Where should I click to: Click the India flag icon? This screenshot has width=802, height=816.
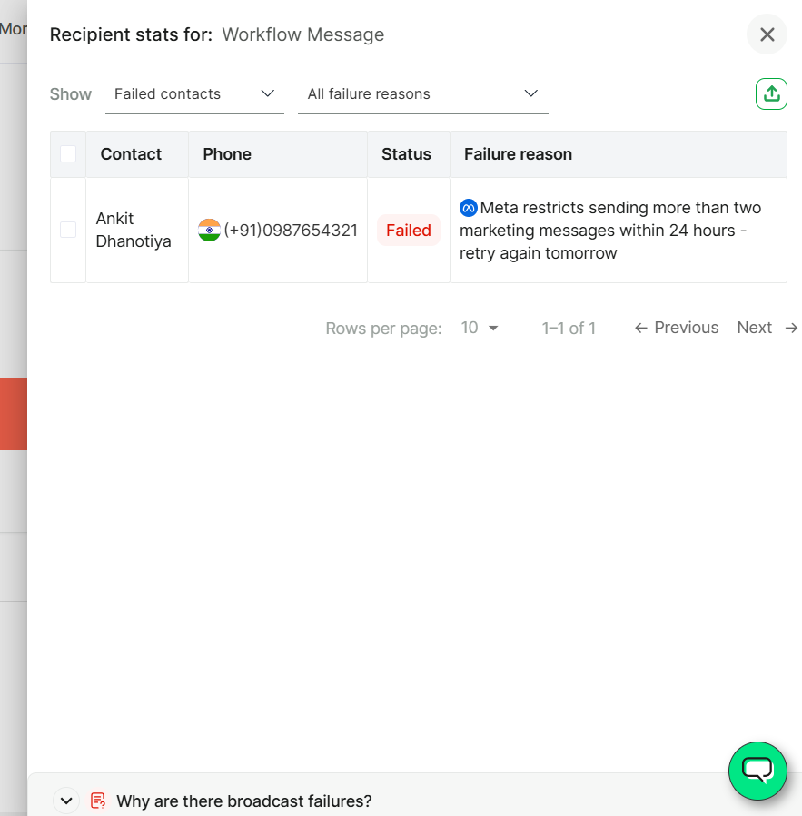209,230
